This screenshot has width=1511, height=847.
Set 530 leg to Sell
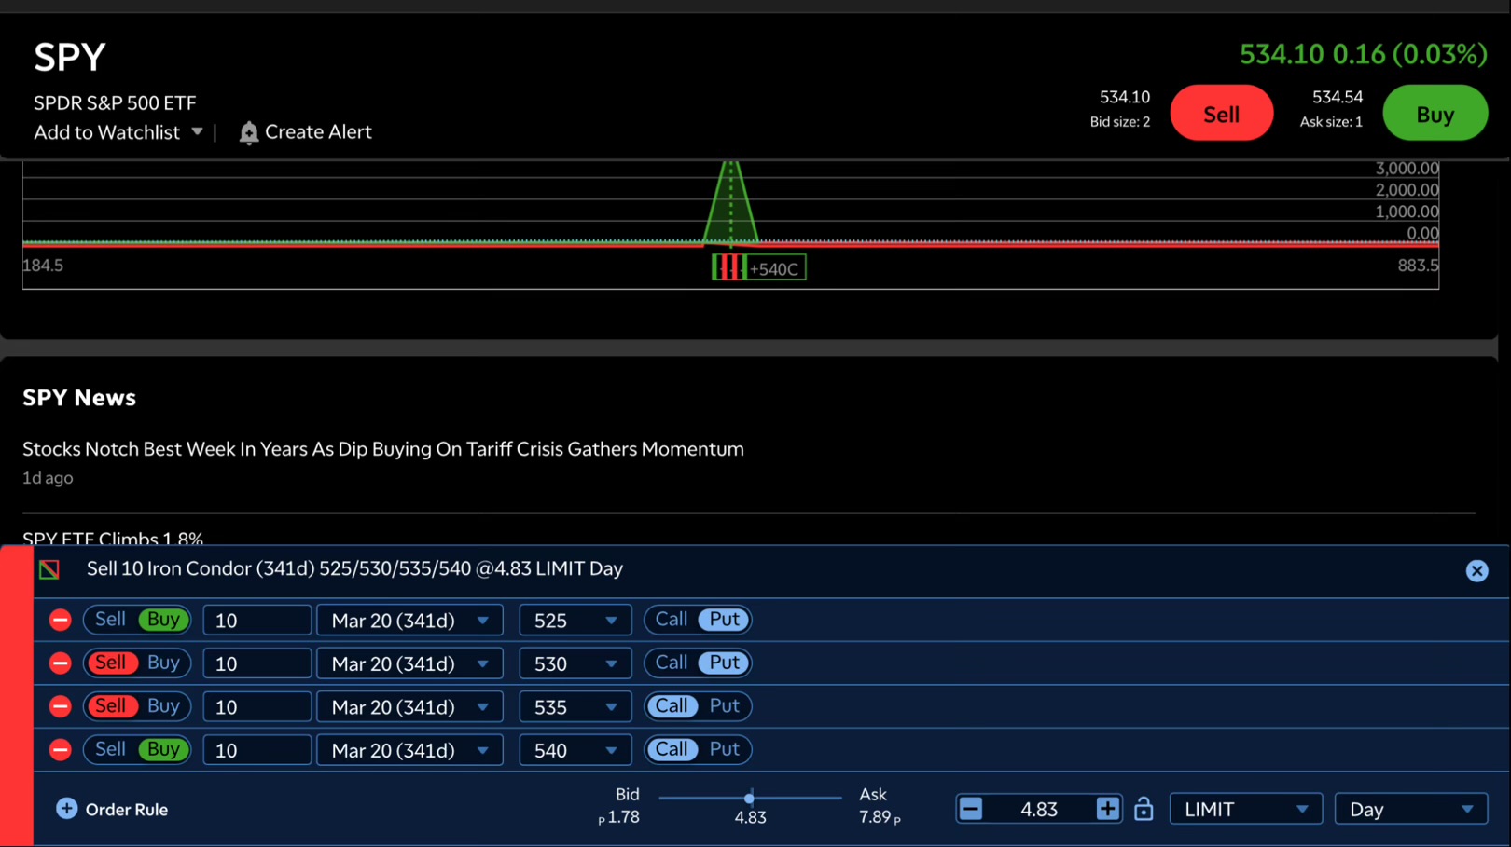[111, 663]
